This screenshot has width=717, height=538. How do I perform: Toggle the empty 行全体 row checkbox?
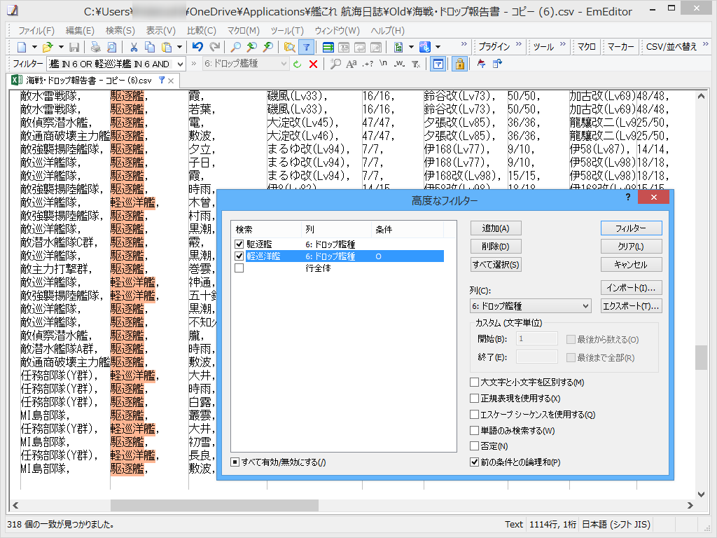(x=239, y=268)
